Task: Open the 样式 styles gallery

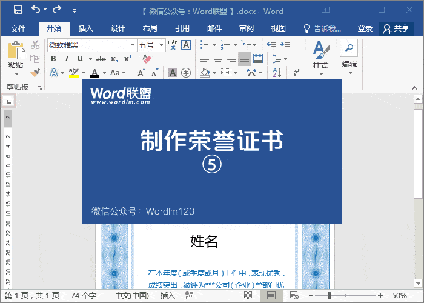Action: pos(320,58)
